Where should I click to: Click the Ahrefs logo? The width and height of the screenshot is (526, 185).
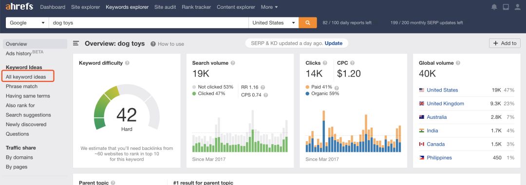tap(19, 7)
